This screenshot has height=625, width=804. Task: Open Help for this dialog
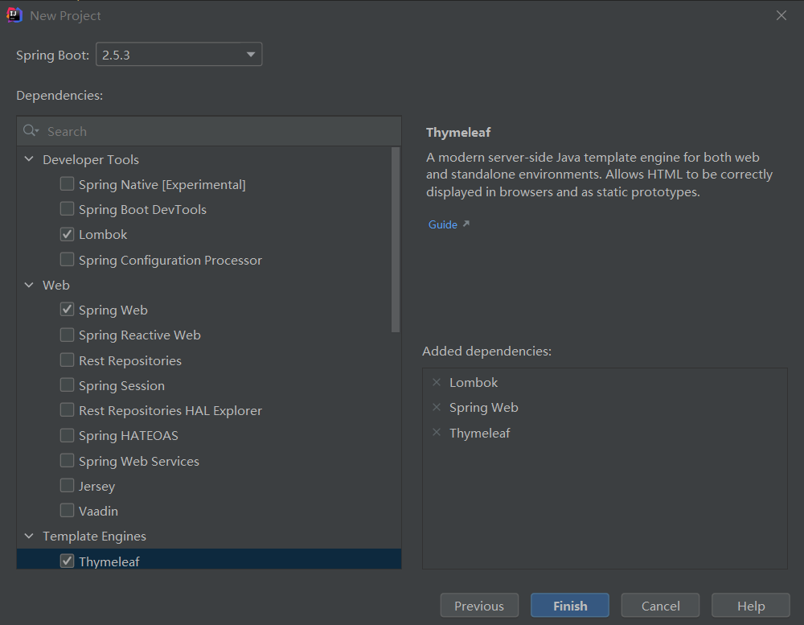coord(751,606)
